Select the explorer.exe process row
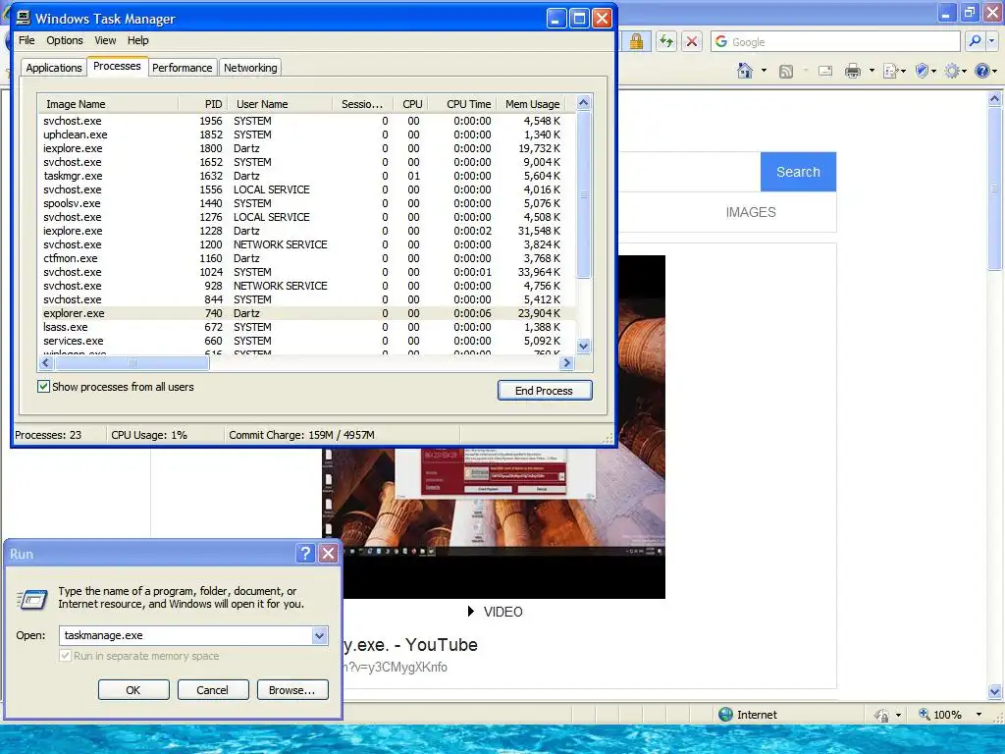1005x754 pixels. [x=307, y=313]
